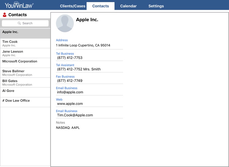The width and height of the screenshot is (229, 167).
Task: Click the YouWinLaw logo
Action: click(19, 5)
